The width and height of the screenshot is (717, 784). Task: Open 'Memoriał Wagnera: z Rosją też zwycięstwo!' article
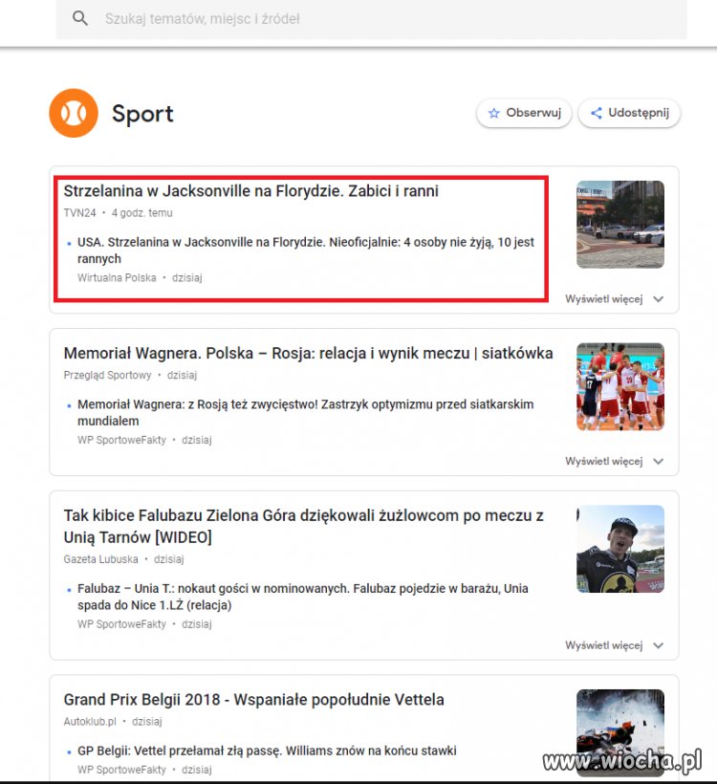coord(306,412)
